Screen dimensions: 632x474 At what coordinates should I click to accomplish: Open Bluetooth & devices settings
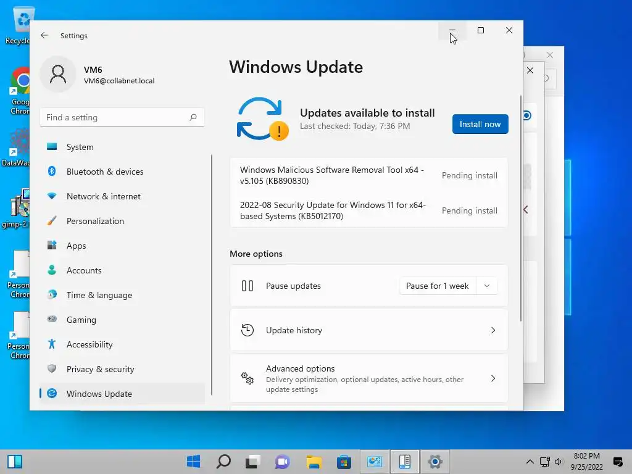click(x=122, y=172)
